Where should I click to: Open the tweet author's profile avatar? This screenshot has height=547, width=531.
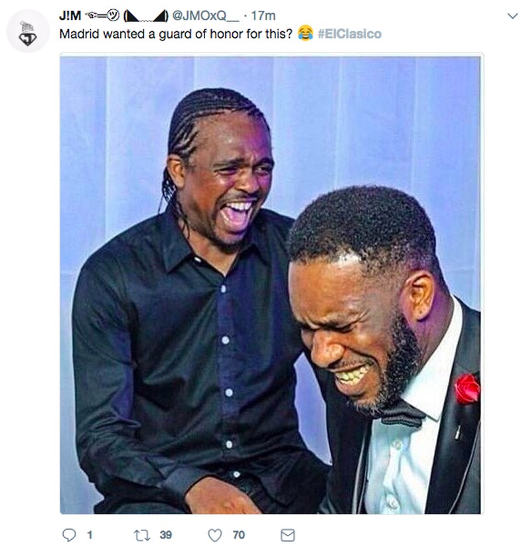coord(28,31)
